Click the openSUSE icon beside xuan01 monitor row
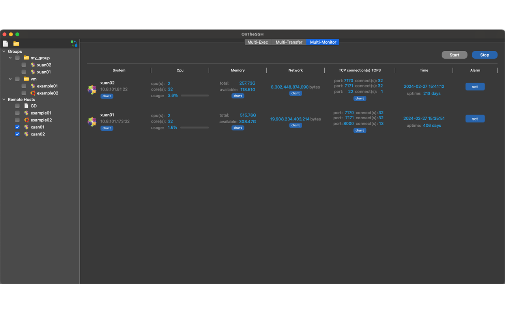Viewport: 505px width, 315px height. point(92,121)
